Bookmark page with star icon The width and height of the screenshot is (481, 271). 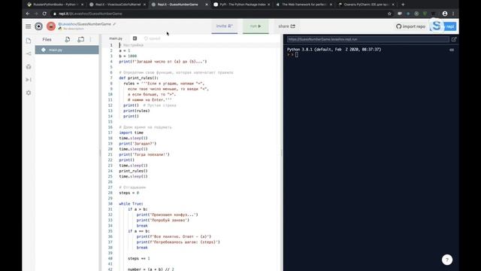click(389, 14)
